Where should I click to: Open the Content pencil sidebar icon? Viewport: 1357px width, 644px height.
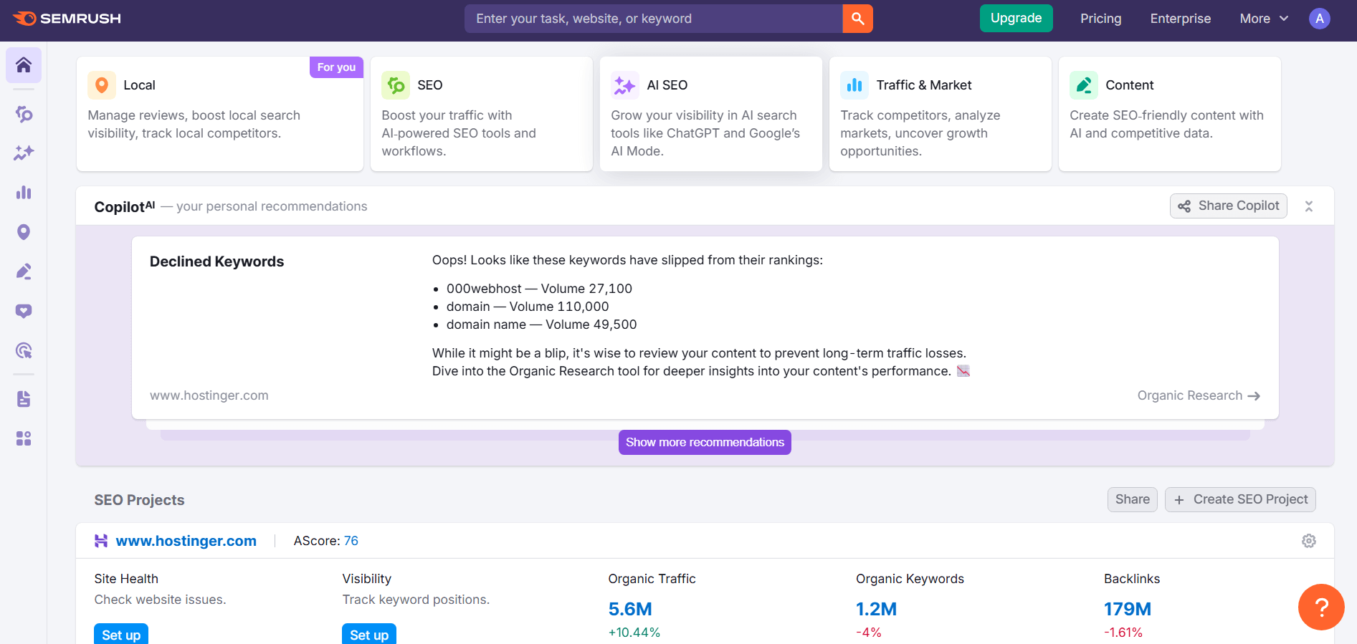(24, 271)
